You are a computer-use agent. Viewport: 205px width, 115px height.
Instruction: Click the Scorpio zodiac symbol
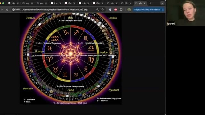click(x=86, y=38)
